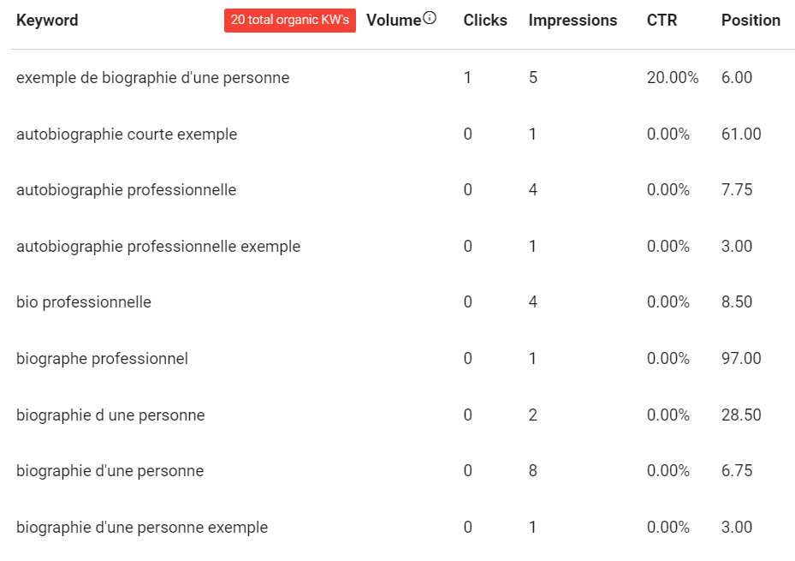Click the 8 impressions value
795x561 pixels.
click(x=533, y=471)
